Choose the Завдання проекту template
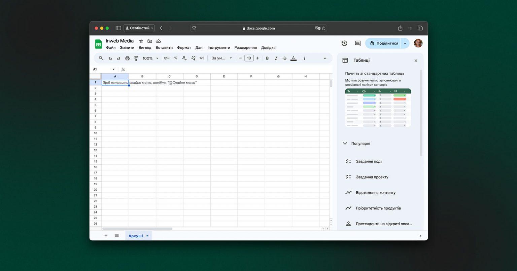517x271 pixels. pos(372,177)
